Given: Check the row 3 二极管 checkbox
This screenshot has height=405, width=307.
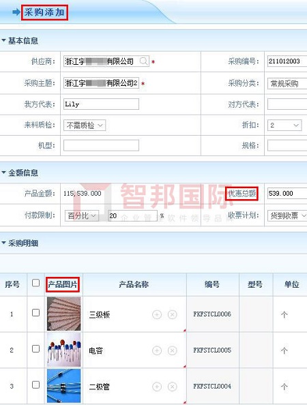Looking at the screenshot, I should click(x=35, y=385).
